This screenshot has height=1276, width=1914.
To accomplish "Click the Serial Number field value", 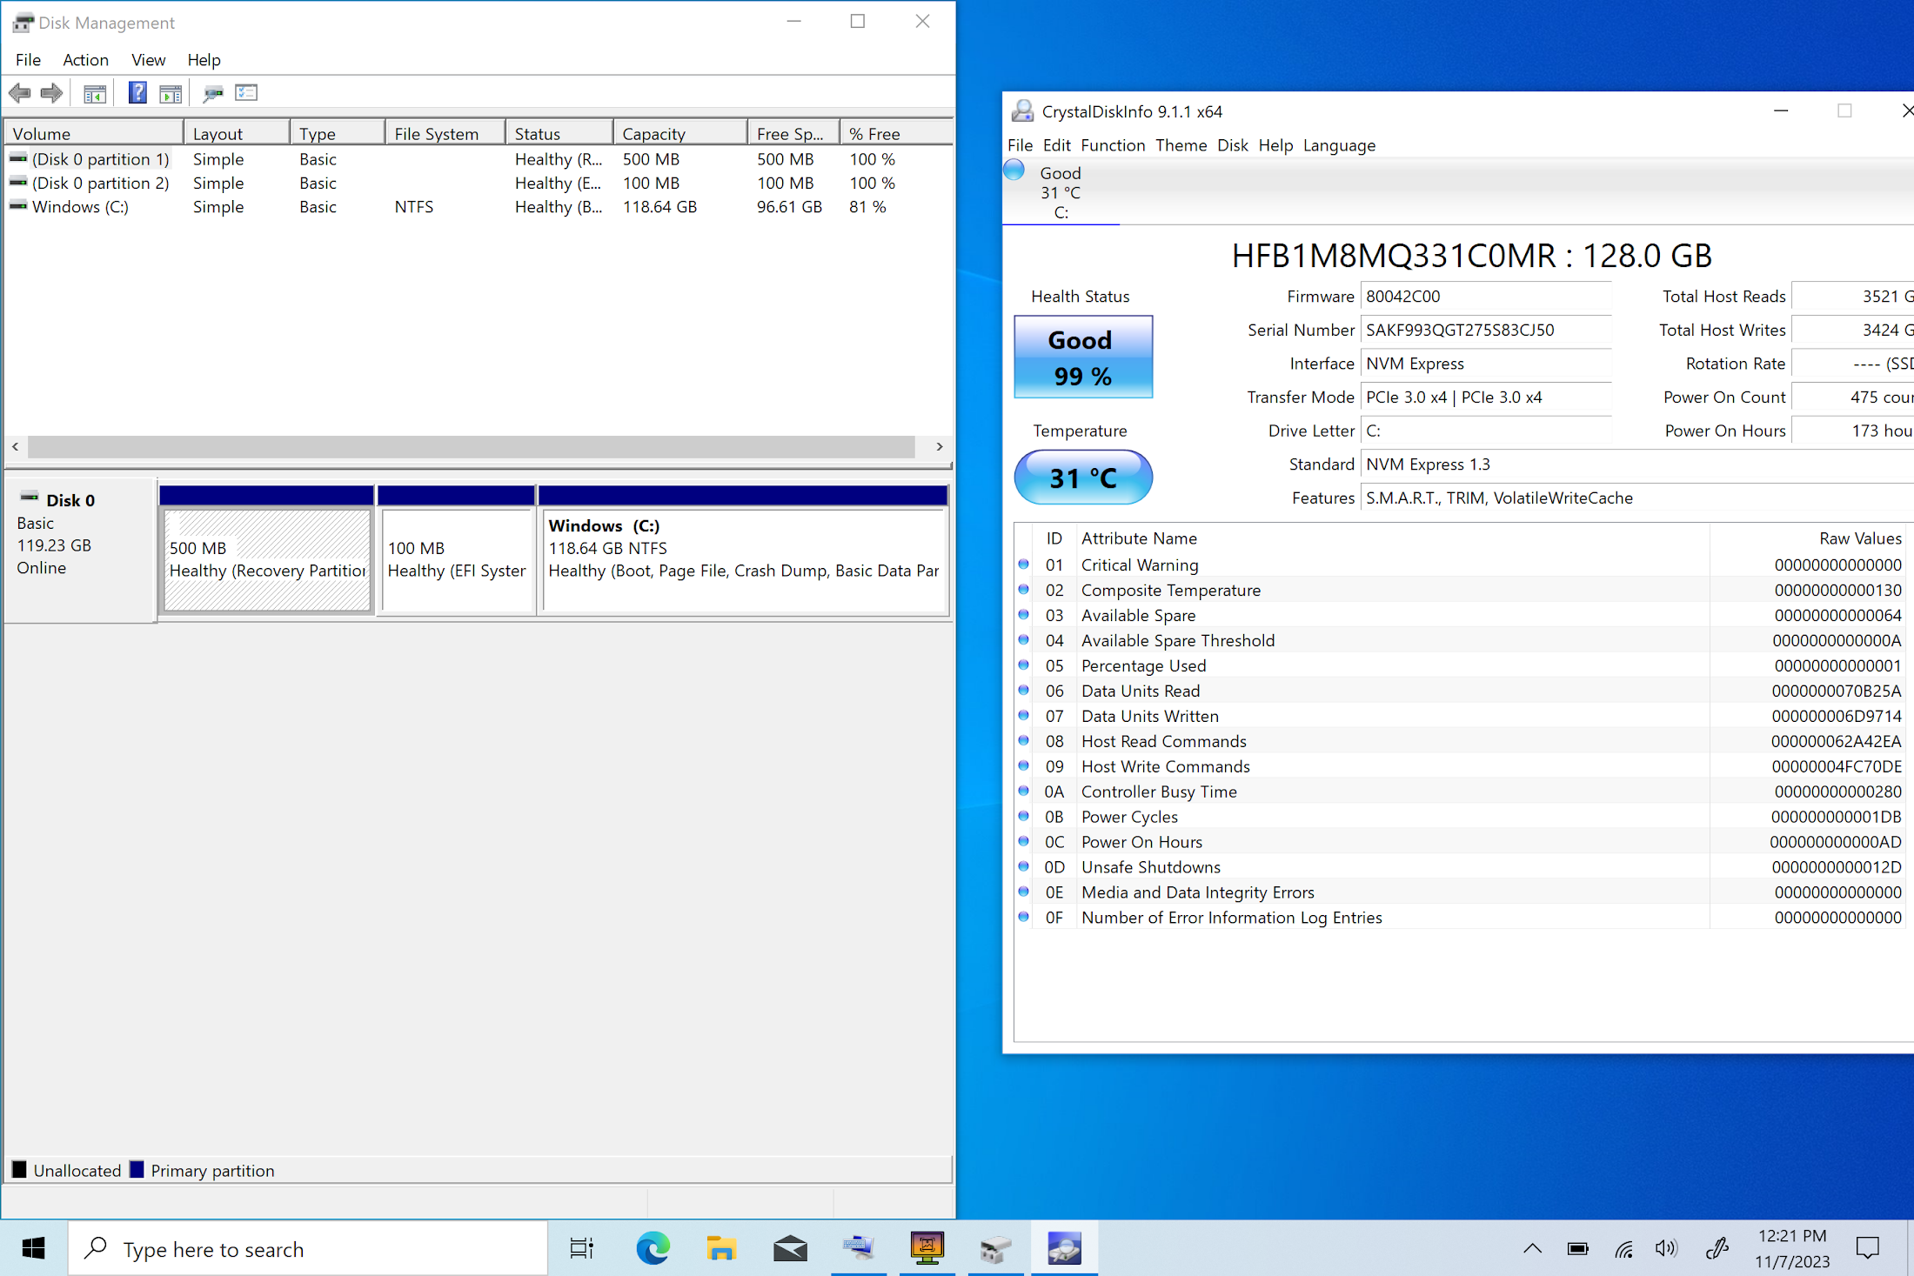I will coord(1485,330).
